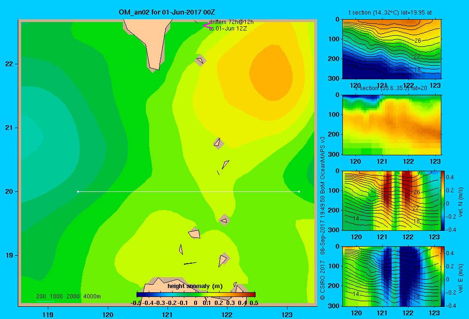
Task: Click the magenta drifter track marker
Action: [207, 26]
